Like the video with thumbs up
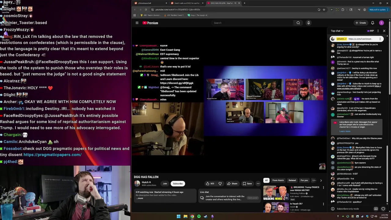This screenshot has width=391, height=220. pyautogui.click(x=210, y=184)
